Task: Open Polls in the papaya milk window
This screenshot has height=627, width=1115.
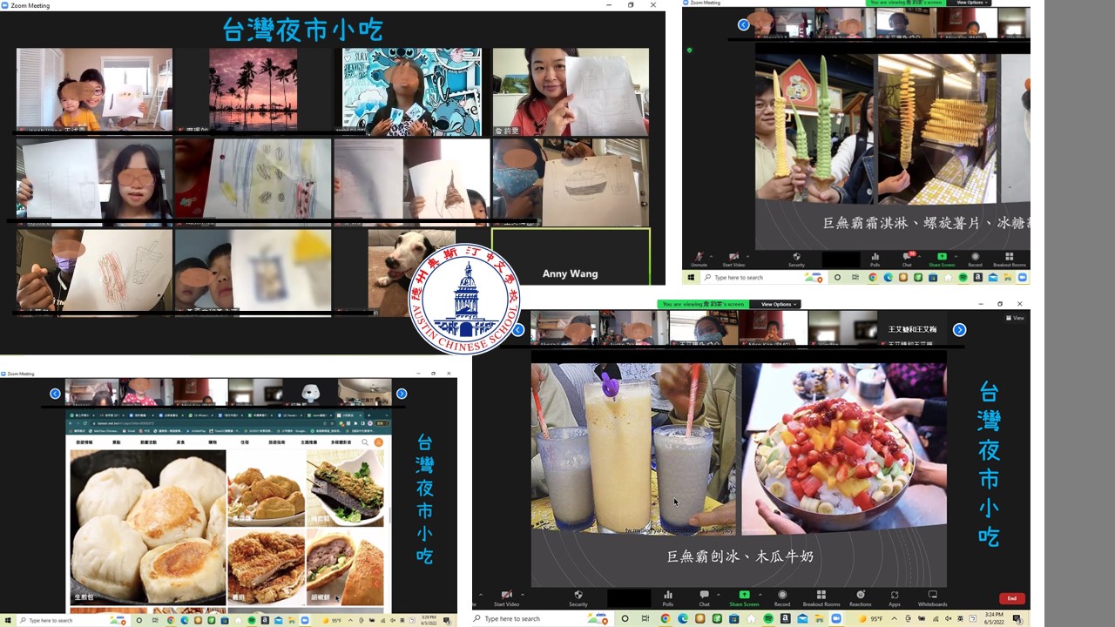Action: 667,597
